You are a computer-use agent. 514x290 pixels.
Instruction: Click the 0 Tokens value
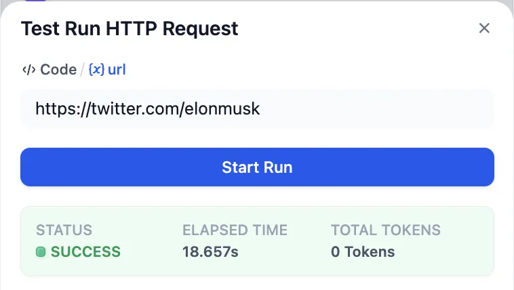[x=363, y=252]
